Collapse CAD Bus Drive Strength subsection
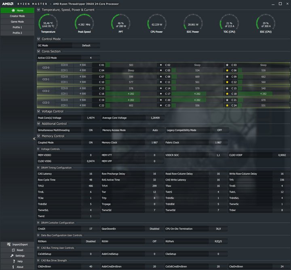Screen dimensions: 291x270 tap(38, 260)
